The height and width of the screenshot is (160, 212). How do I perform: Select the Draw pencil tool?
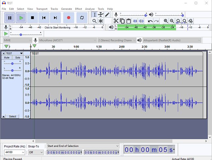tap(107, 15)
